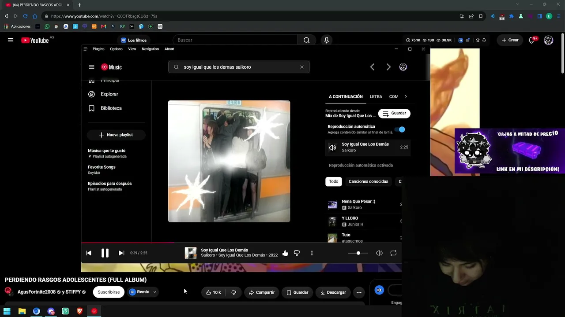Click the search box with 'soy igual que los demas saikoro'
Screen dimensions: 565x317
tap(239, 67)
